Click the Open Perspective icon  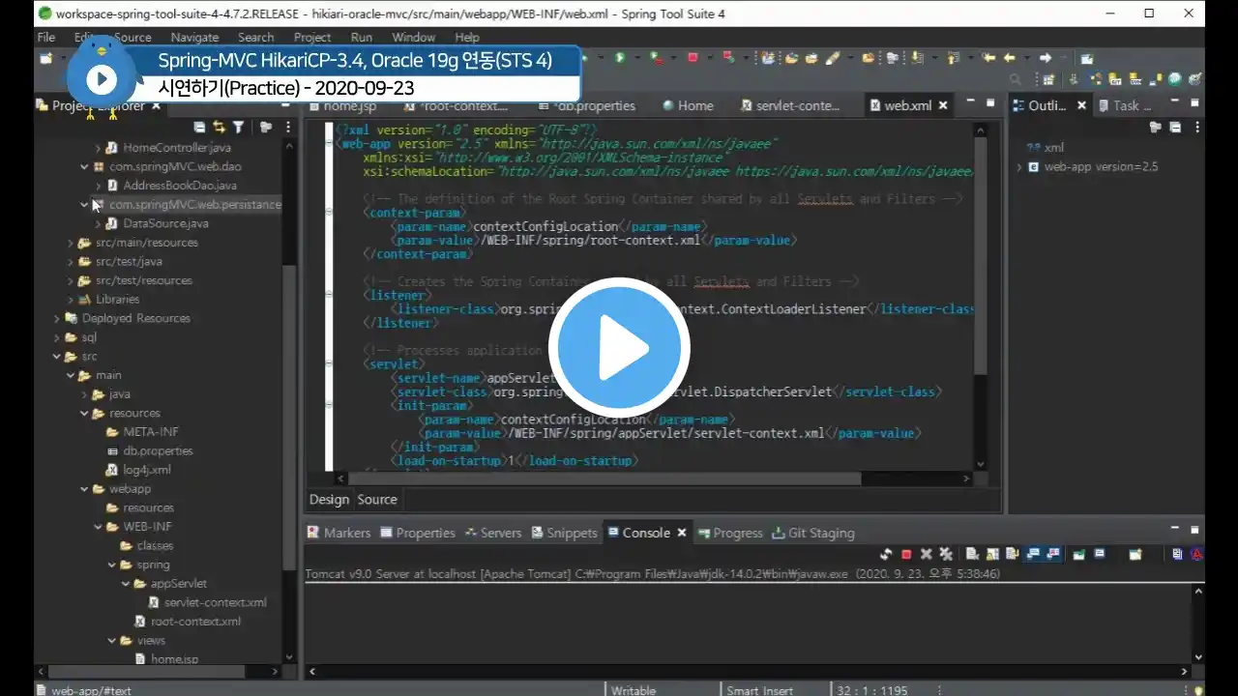(1048, 79)
